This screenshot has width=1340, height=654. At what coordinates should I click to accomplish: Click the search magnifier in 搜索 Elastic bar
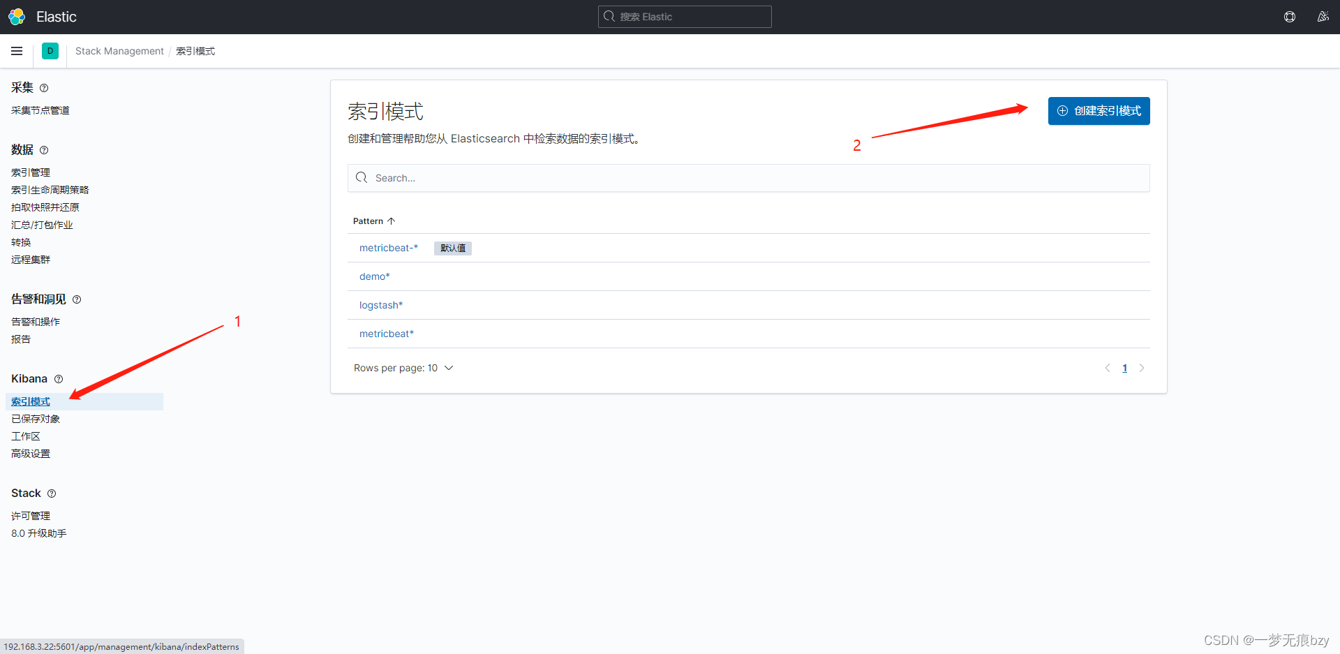[x=609, y=17]
